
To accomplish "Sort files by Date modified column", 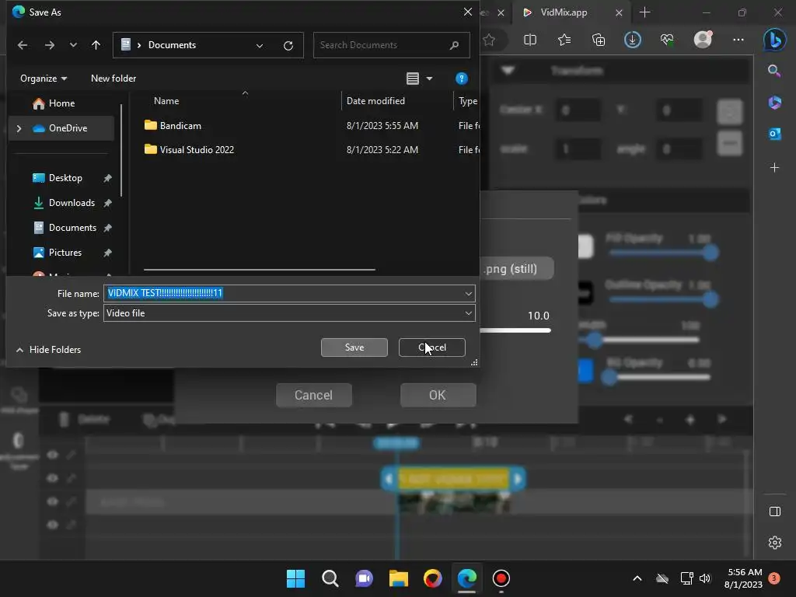I will tap(375, 101).
